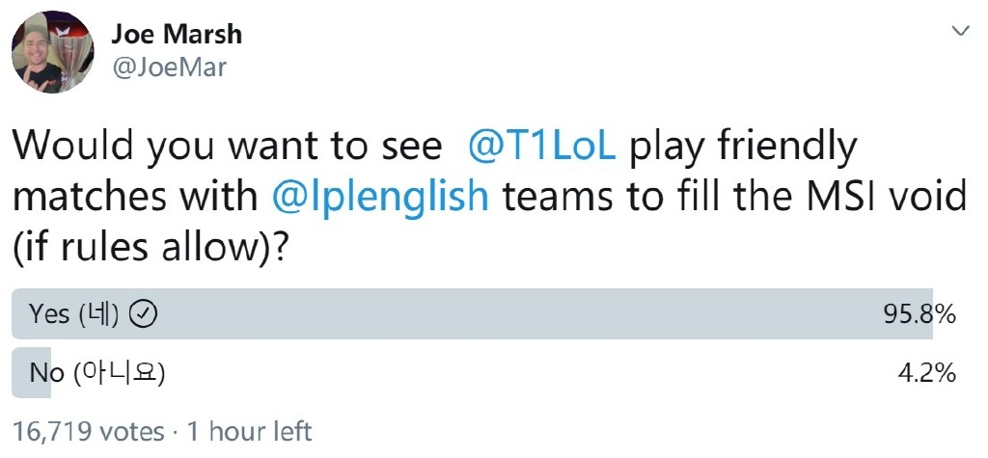The height and width of the screenshot is (458, 988).
Task: Select the No (아니요) poll option
Action: (x=96, y=372)
